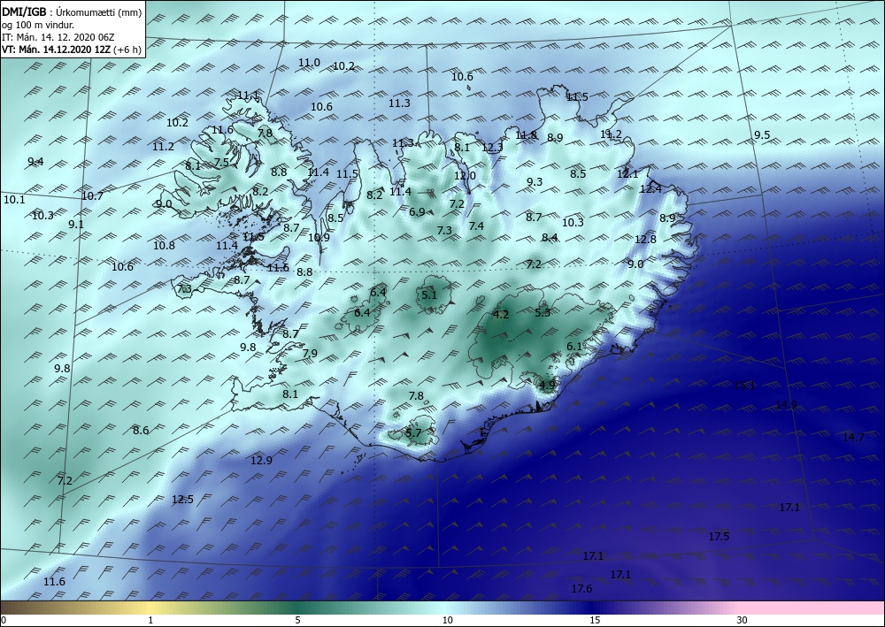Select the southern glacier value 5.7
885x627 pixels.
click(x=413, y=433)
